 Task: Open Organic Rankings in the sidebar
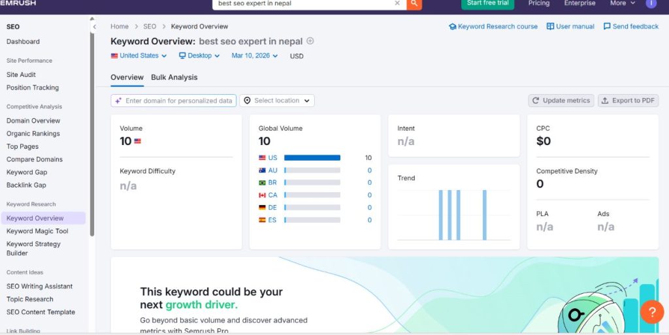pyautogui.click(x=33, y=133)
